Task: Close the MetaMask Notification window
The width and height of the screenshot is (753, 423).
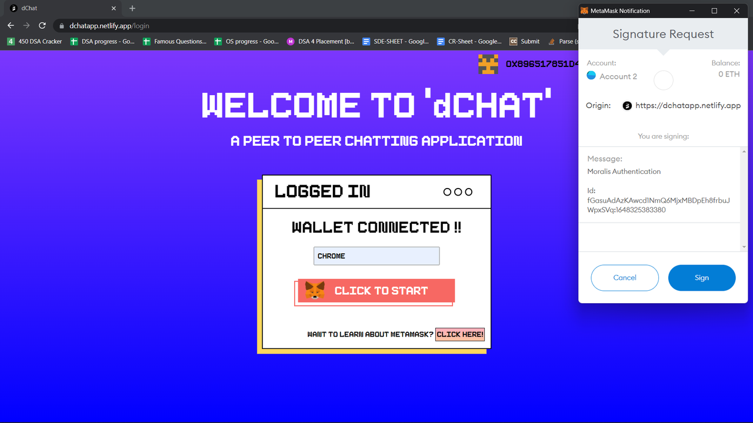Action: pos(737,11)
